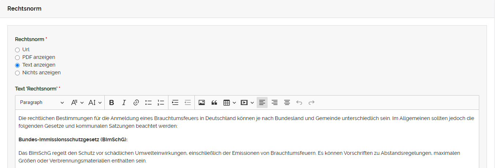Toggle bold formatting in the editor
This screenshot has width=495, height=168.
click(112, 102)
